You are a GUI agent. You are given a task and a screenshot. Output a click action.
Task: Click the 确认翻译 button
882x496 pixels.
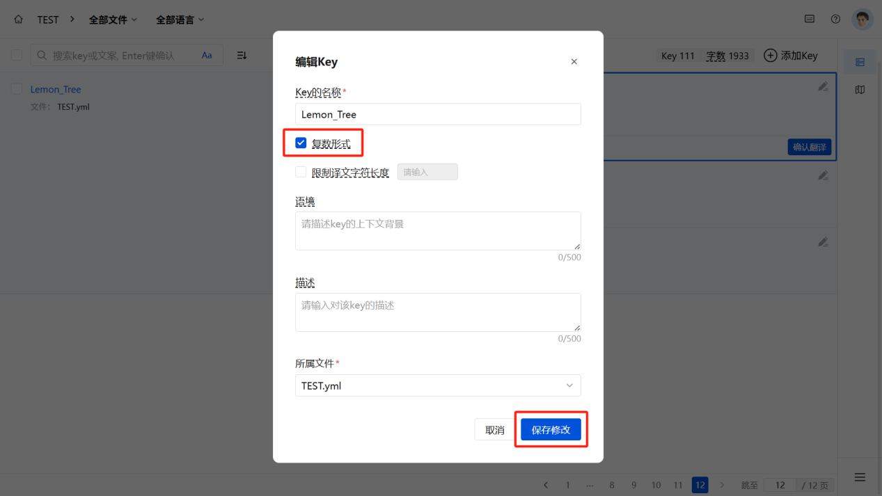[810, 147]
